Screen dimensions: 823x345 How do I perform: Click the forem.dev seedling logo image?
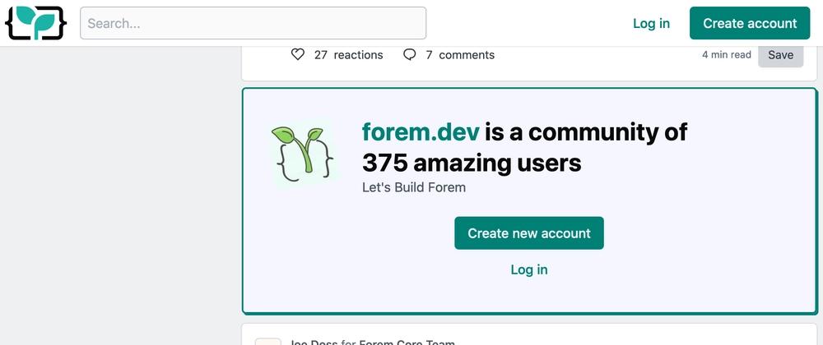pos(303,154)
